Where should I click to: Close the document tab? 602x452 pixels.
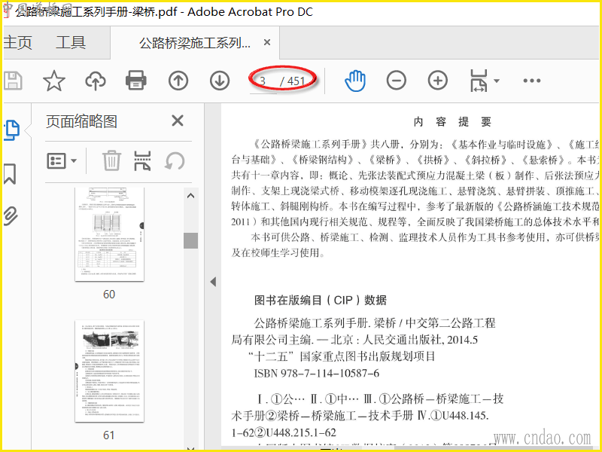(x=267, y=42)
